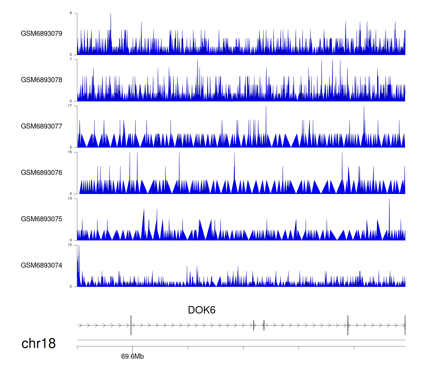Click the y-axis maximum value 12 label
427x376 pixels.
(70, 245)
